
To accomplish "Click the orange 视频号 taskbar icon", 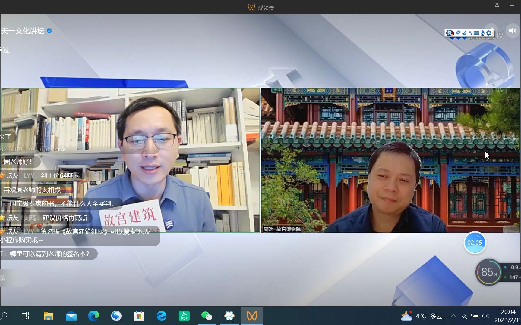I will click(x=252, y=316).
